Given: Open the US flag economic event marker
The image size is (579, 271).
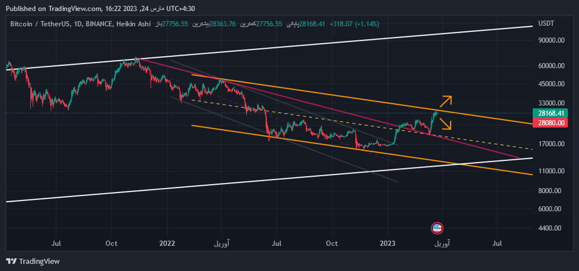Looking at the screenshot, I should click(x=437, y=228).
